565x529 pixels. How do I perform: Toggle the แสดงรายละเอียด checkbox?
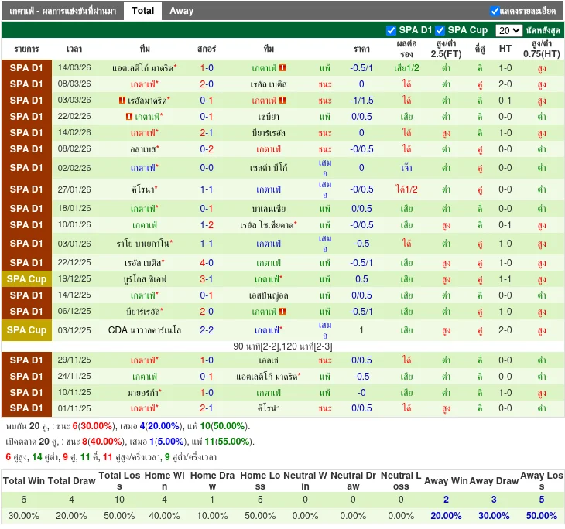[x=495, y=11]
